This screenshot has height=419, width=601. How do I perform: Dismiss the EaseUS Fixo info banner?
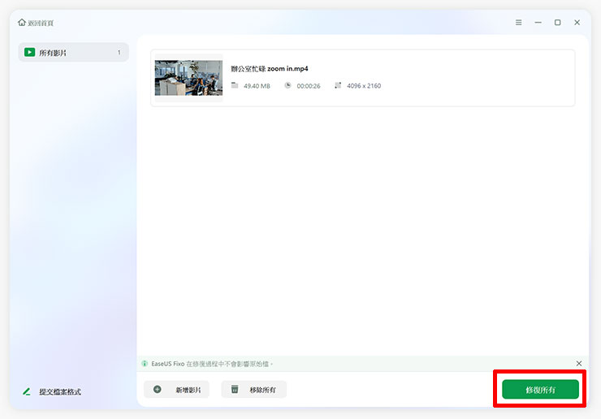tap(579, 364)
